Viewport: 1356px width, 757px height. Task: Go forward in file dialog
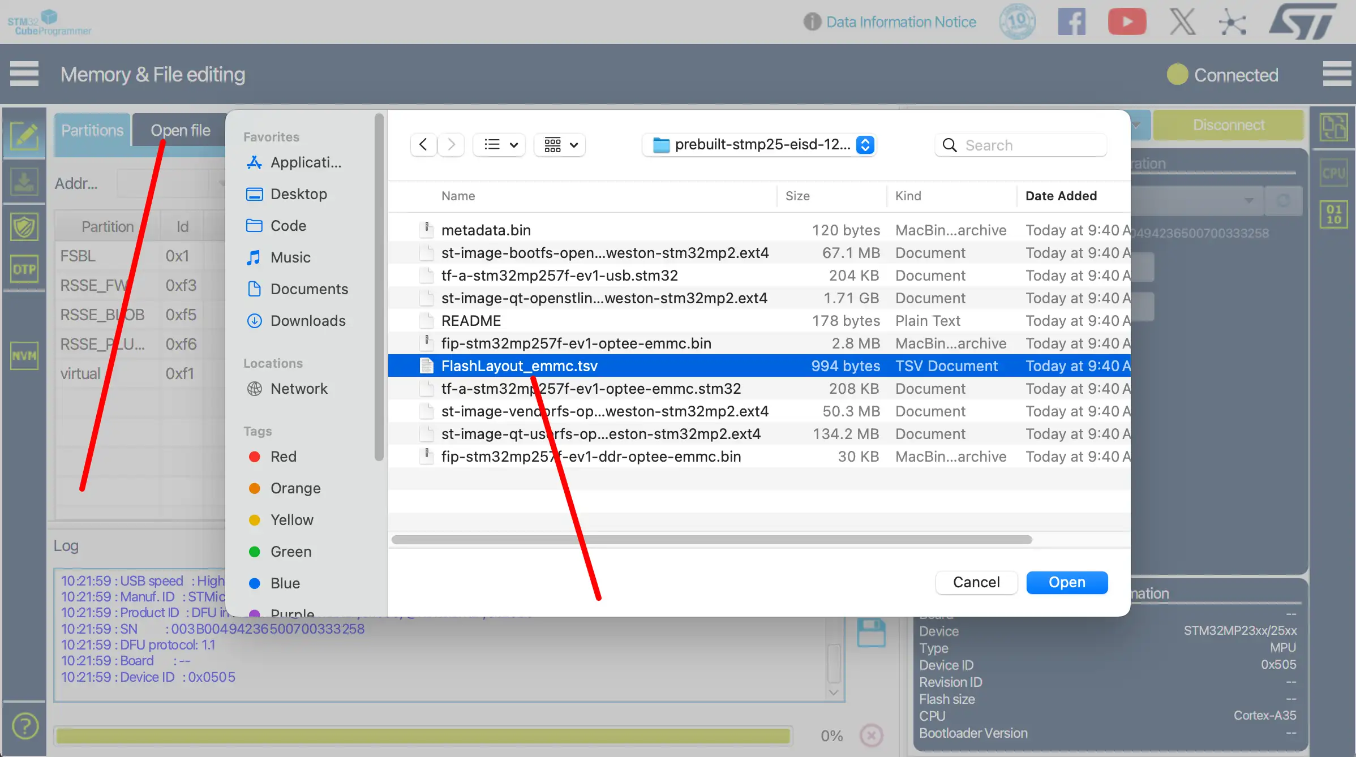[x=451, y=145]
